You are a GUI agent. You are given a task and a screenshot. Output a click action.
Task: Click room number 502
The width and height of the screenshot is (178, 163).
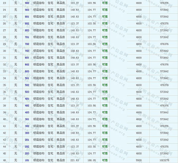(27, 85)
